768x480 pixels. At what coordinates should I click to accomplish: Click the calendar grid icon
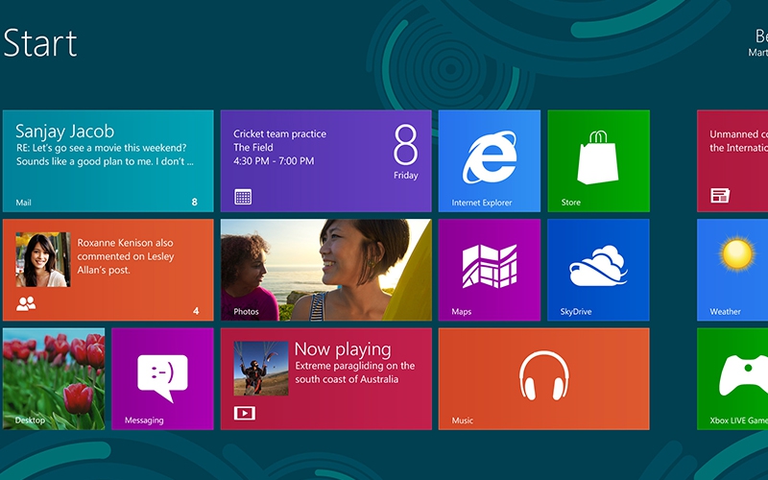[x=243, y=197]
